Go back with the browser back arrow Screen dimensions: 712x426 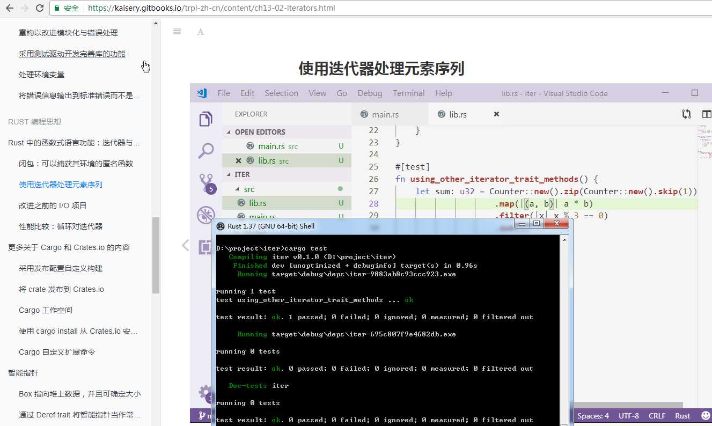pos(10,8)
